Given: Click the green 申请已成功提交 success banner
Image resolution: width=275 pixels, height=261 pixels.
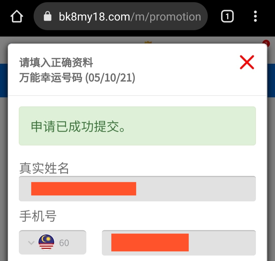Looking at the screenshot, I should (137, 126).
